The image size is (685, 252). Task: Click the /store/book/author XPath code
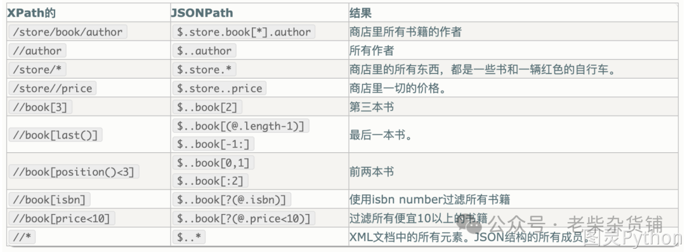click(68, 32)
